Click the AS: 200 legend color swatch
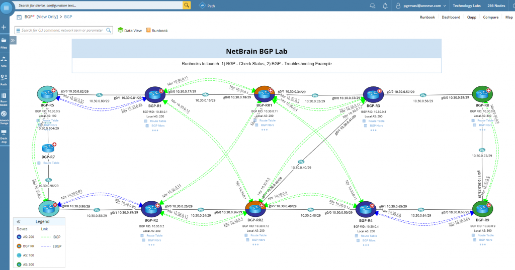 click(19, 237)
